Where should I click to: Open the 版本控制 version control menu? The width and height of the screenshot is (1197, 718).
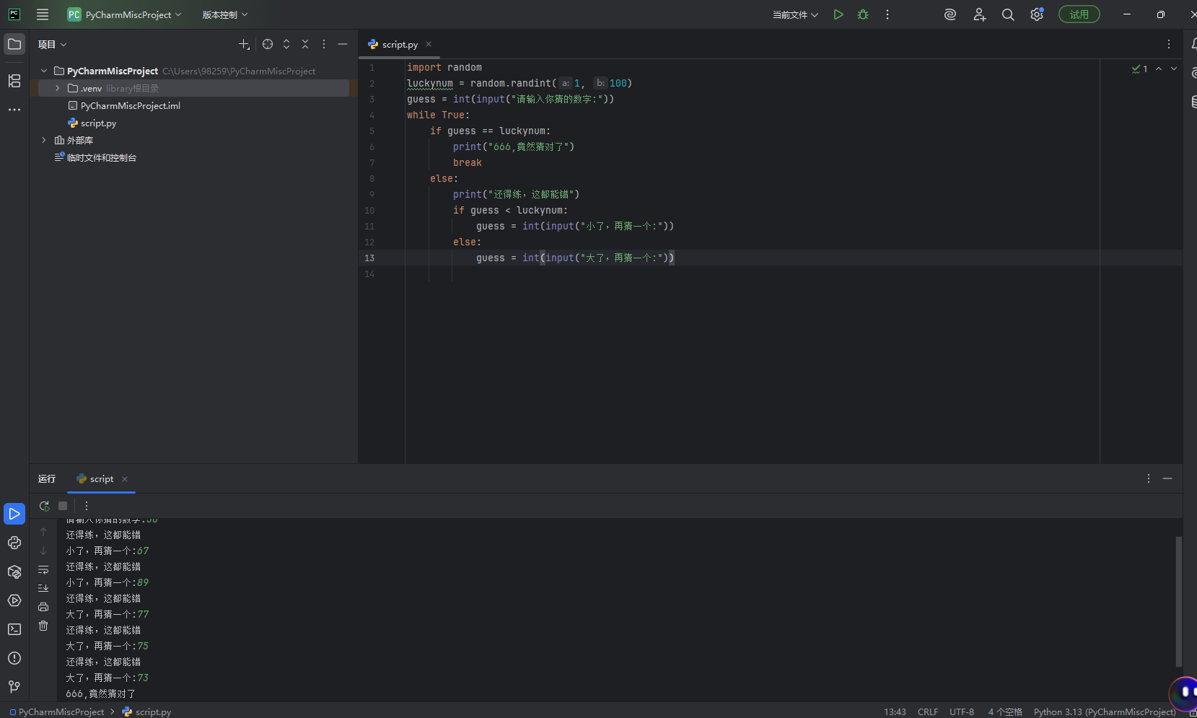click(x=224, y=14)
